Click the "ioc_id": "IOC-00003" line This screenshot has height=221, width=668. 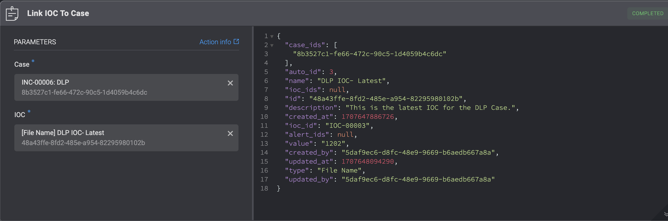(329, 126)
